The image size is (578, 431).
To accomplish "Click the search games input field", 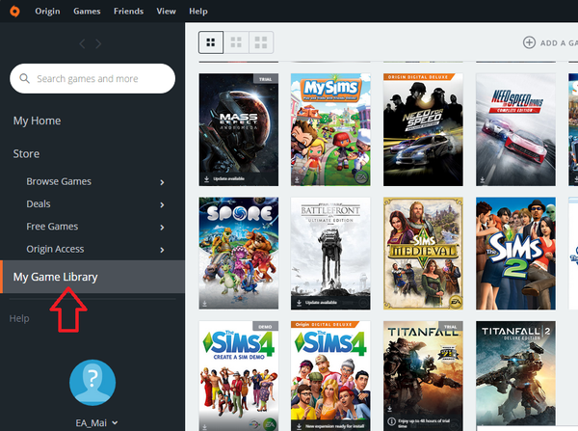I will coord(100,78).
